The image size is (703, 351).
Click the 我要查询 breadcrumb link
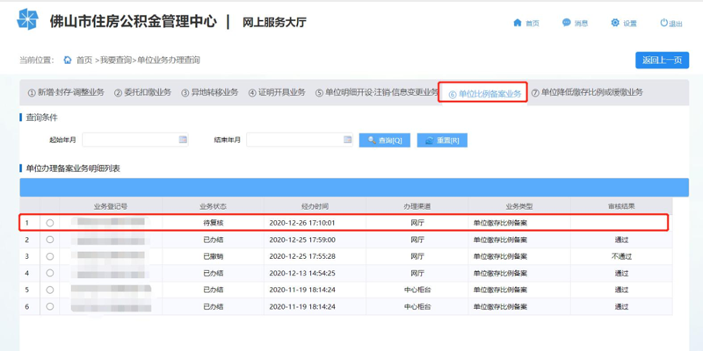[x=116, y=61]
